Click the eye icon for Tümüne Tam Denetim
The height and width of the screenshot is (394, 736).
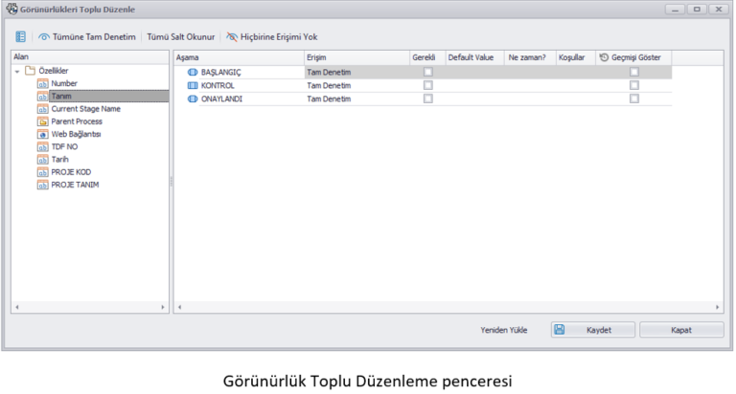pyautogui.click(x=44, y=37)
